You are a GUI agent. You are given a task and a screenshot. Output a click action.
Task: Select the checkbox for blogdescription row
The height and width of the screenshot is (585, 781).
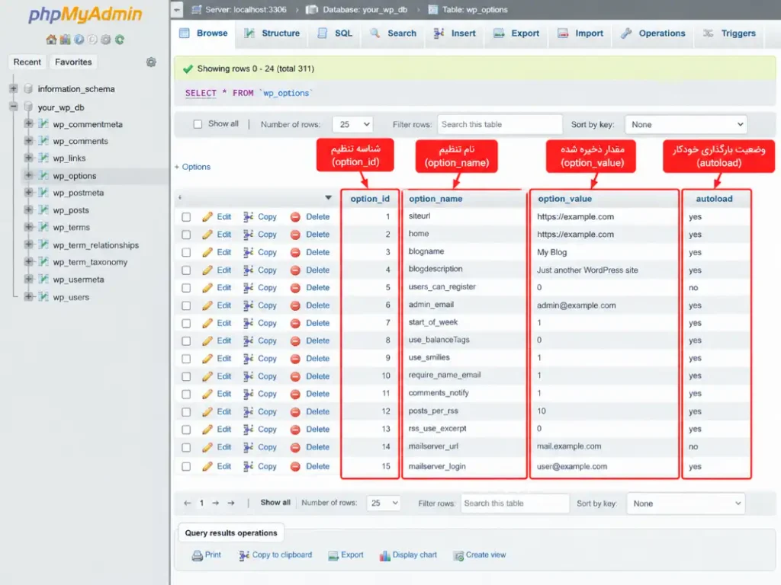(x=186, y=270)
